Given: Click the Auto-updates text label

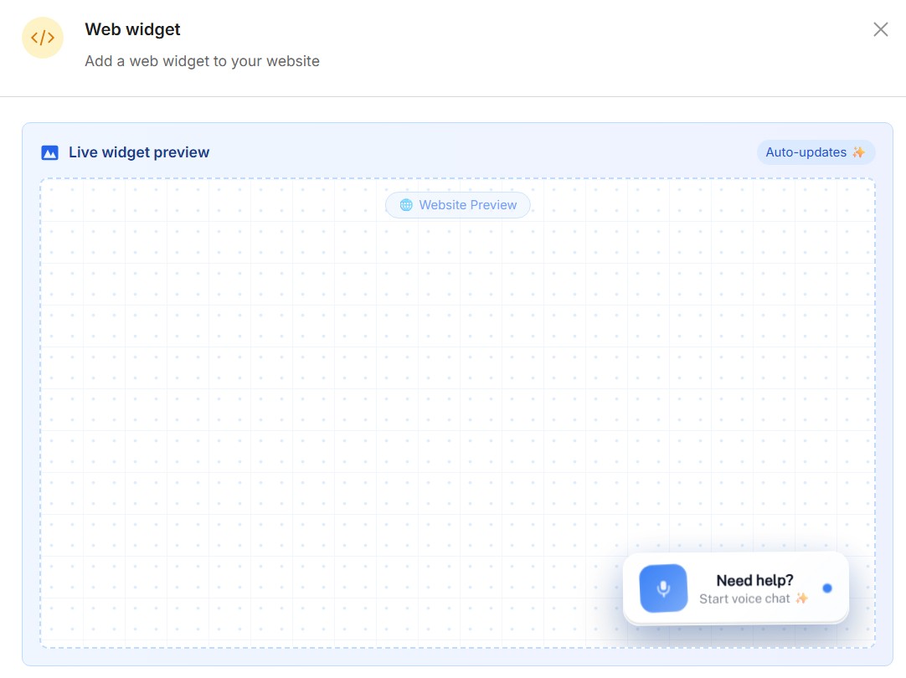Looking at the screenshot, I should click(806, 152).
